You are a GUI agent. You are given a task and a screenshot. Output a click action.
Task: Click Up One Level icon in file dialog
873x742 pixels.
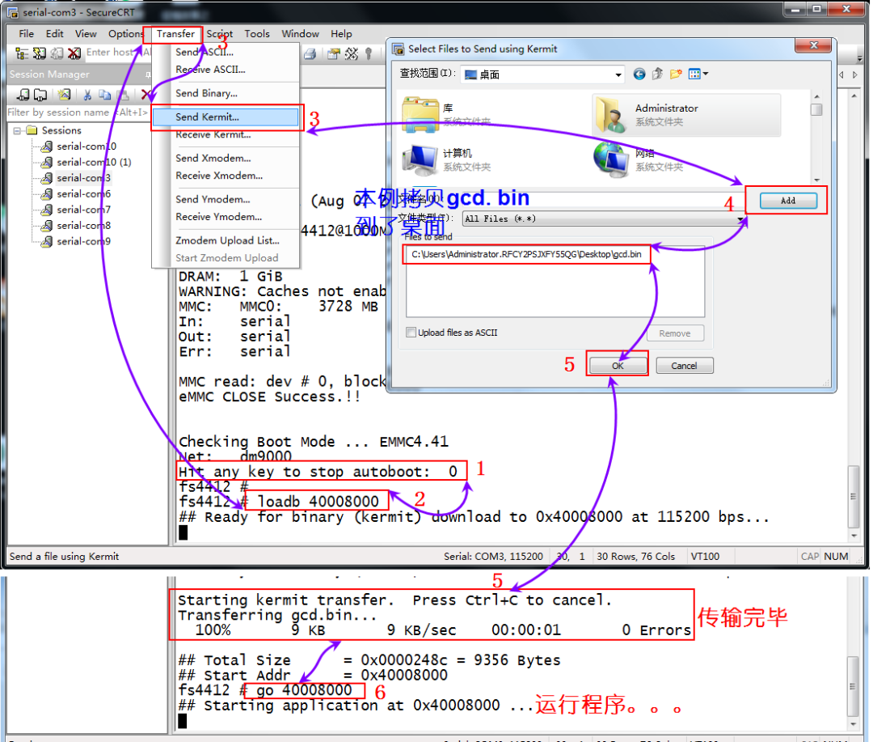[657, 74]
